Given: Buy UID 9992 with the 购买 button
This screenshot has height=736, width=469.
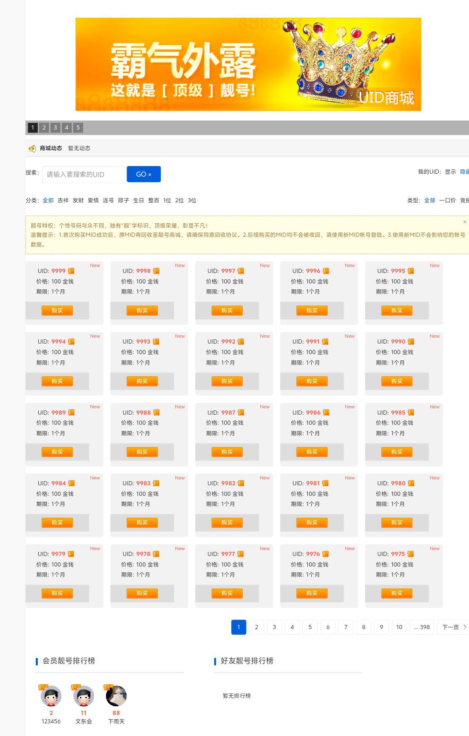Looking at the screenshot, I should coord(227,381).
